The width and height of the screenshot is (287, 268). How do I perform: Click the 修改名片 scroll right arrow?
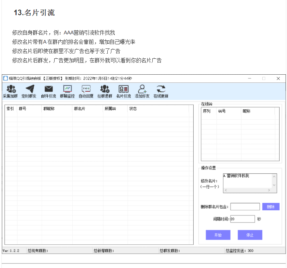coord(269,190)
